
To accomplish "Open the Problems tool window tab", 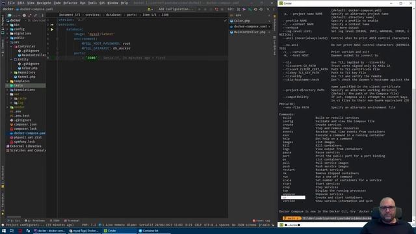I will coord(34,220).
